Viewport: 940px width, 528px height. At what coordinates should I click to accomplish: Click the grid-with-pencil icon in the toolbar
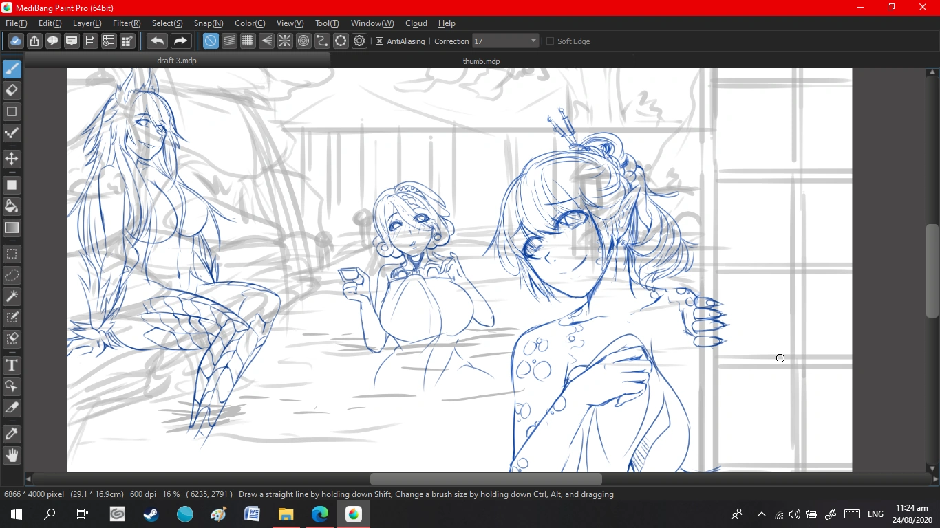point(127,41)
